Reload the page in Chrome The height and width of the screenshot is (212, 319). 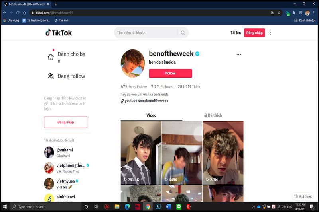click(x=18, y=13)
